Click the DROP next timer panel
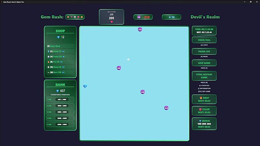The height and width of the screenshot is (146, 260). 204,99
